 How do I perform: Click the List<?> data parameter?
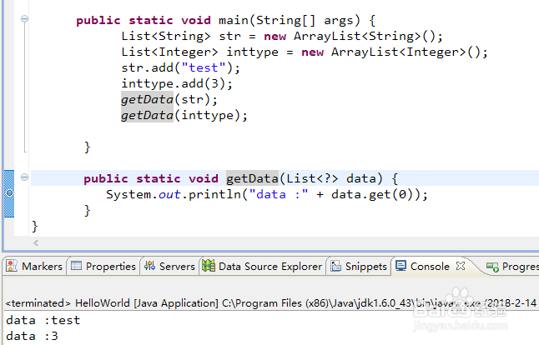pos(331,178)
